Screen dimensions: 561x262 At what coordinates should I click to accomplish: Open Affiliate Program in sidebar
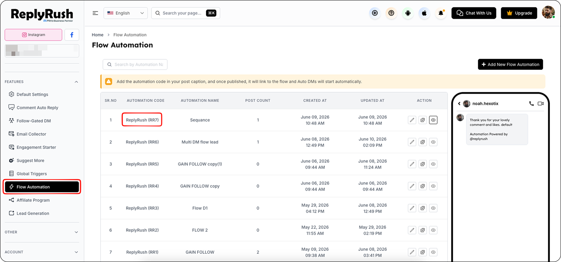[x=42, y=200]
